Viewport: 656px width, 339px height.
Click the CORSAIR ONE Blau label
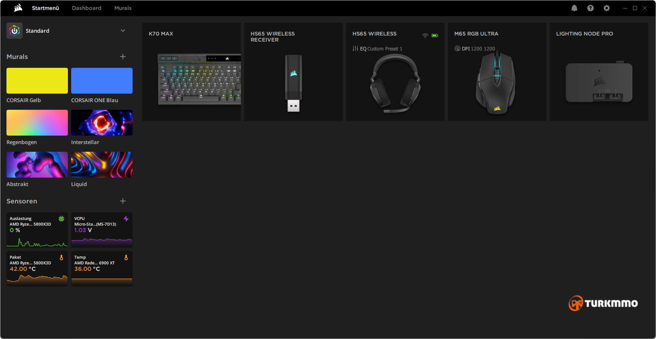(x=95, y=100)
